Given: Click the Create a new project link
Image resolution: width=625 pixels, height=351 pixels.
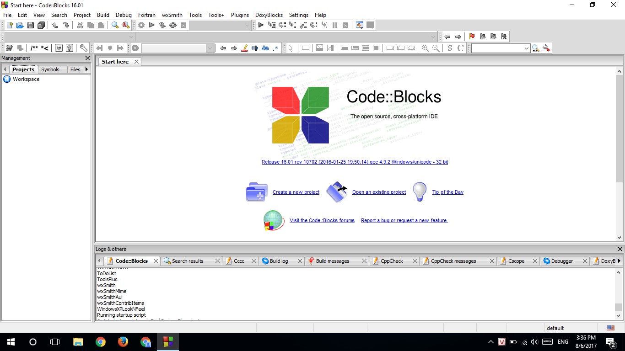Looking at the screenshot, I should point(296,192).
